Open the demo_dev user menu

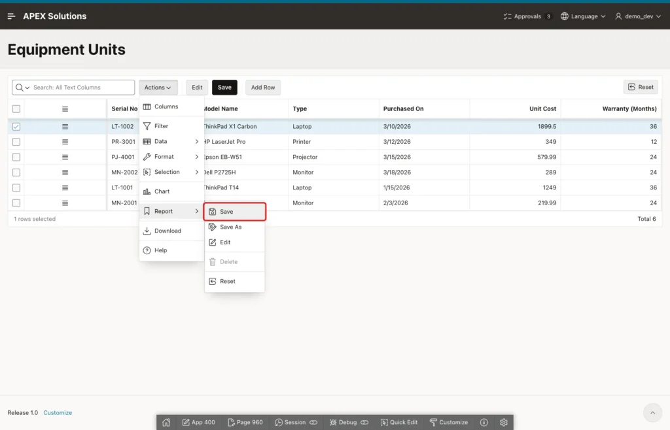coord(638,16)
